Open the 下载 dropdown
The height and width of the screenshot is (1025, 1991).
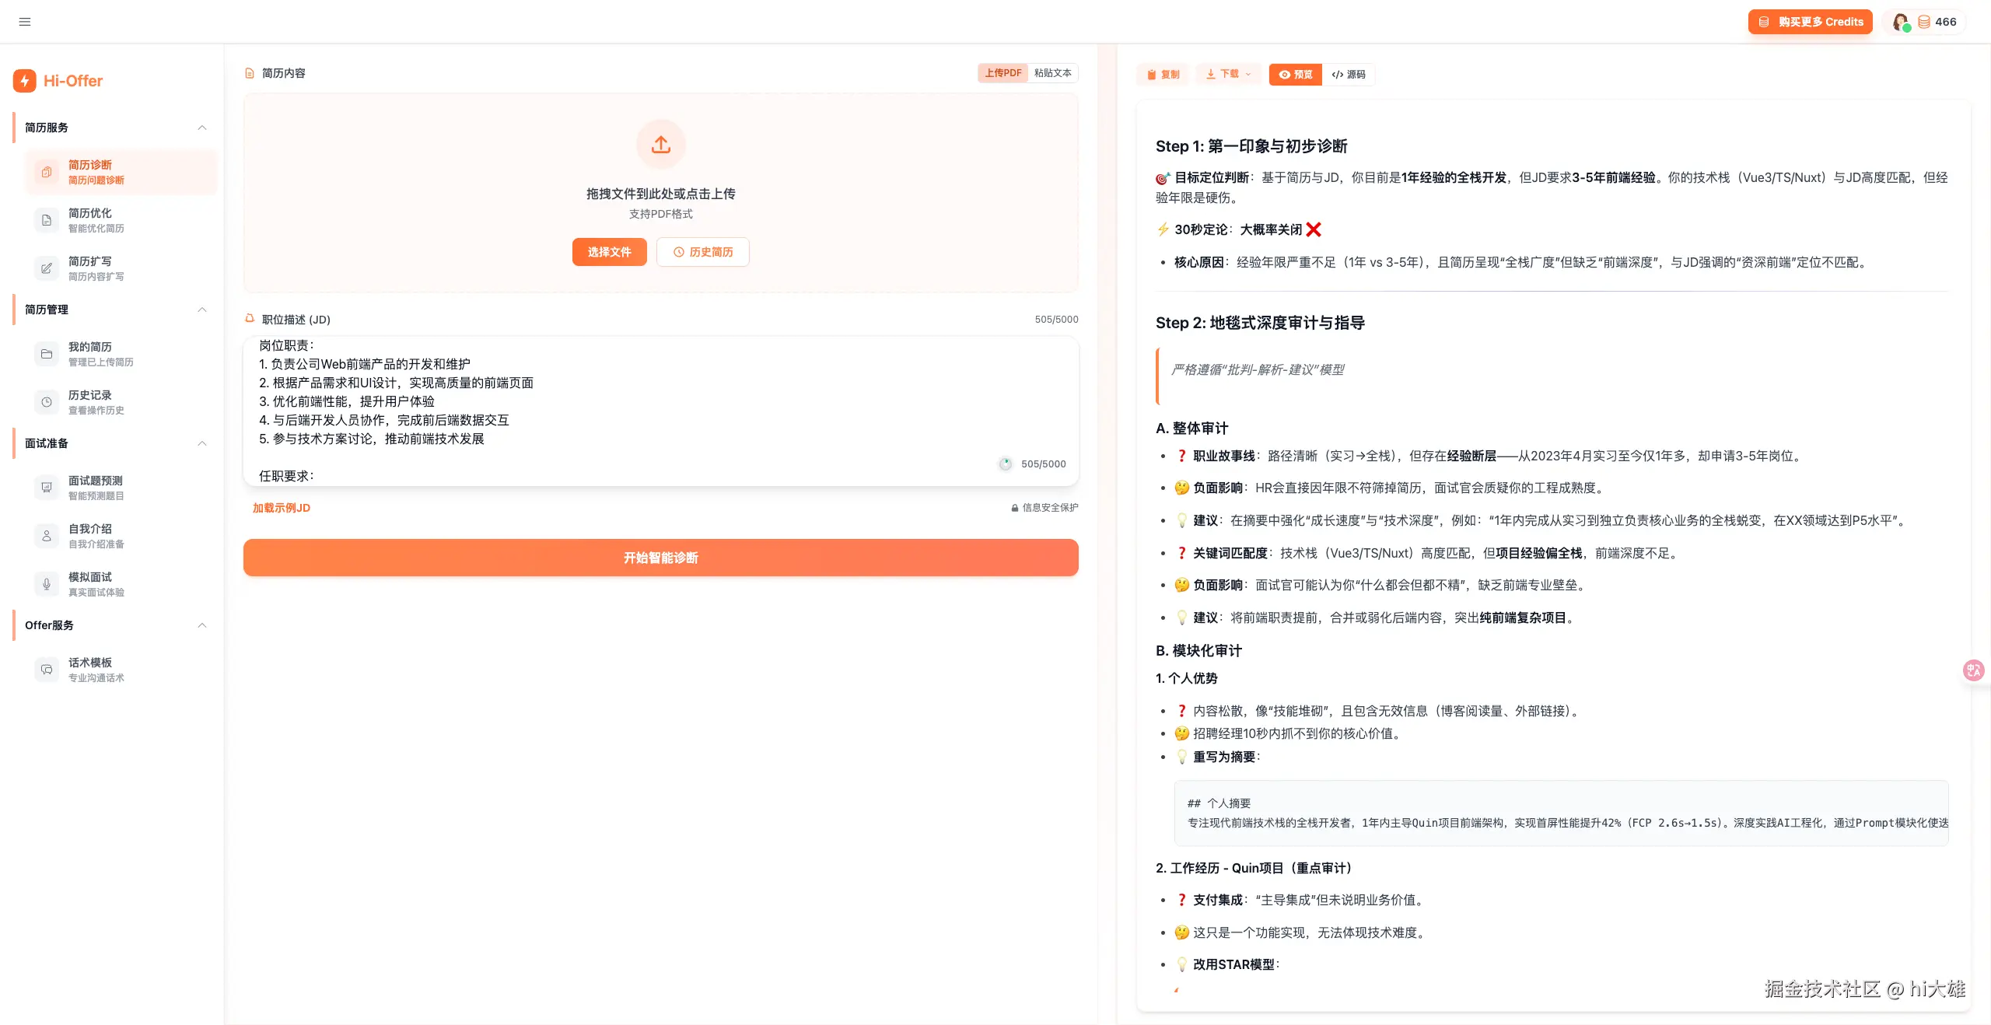point(1228,74)
